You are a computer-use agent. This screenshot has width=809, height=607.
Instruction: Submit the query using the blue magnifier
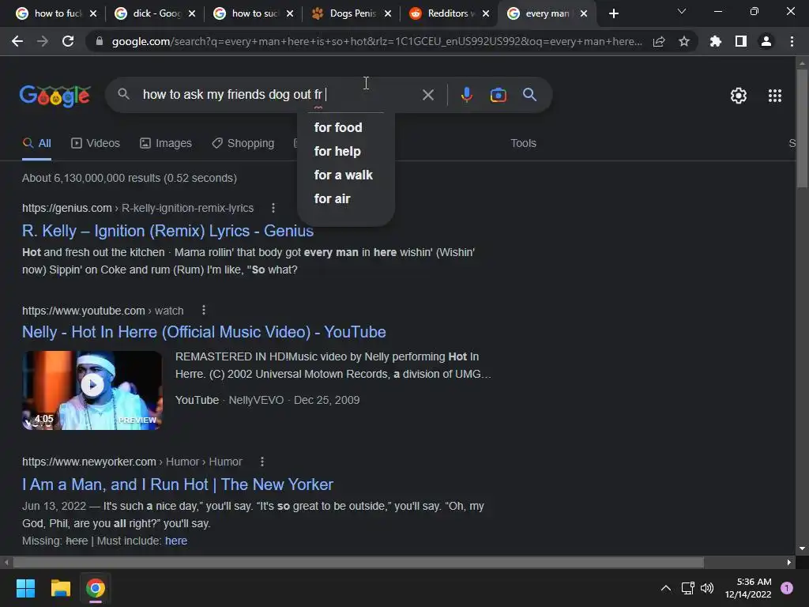tap(529, 95)
